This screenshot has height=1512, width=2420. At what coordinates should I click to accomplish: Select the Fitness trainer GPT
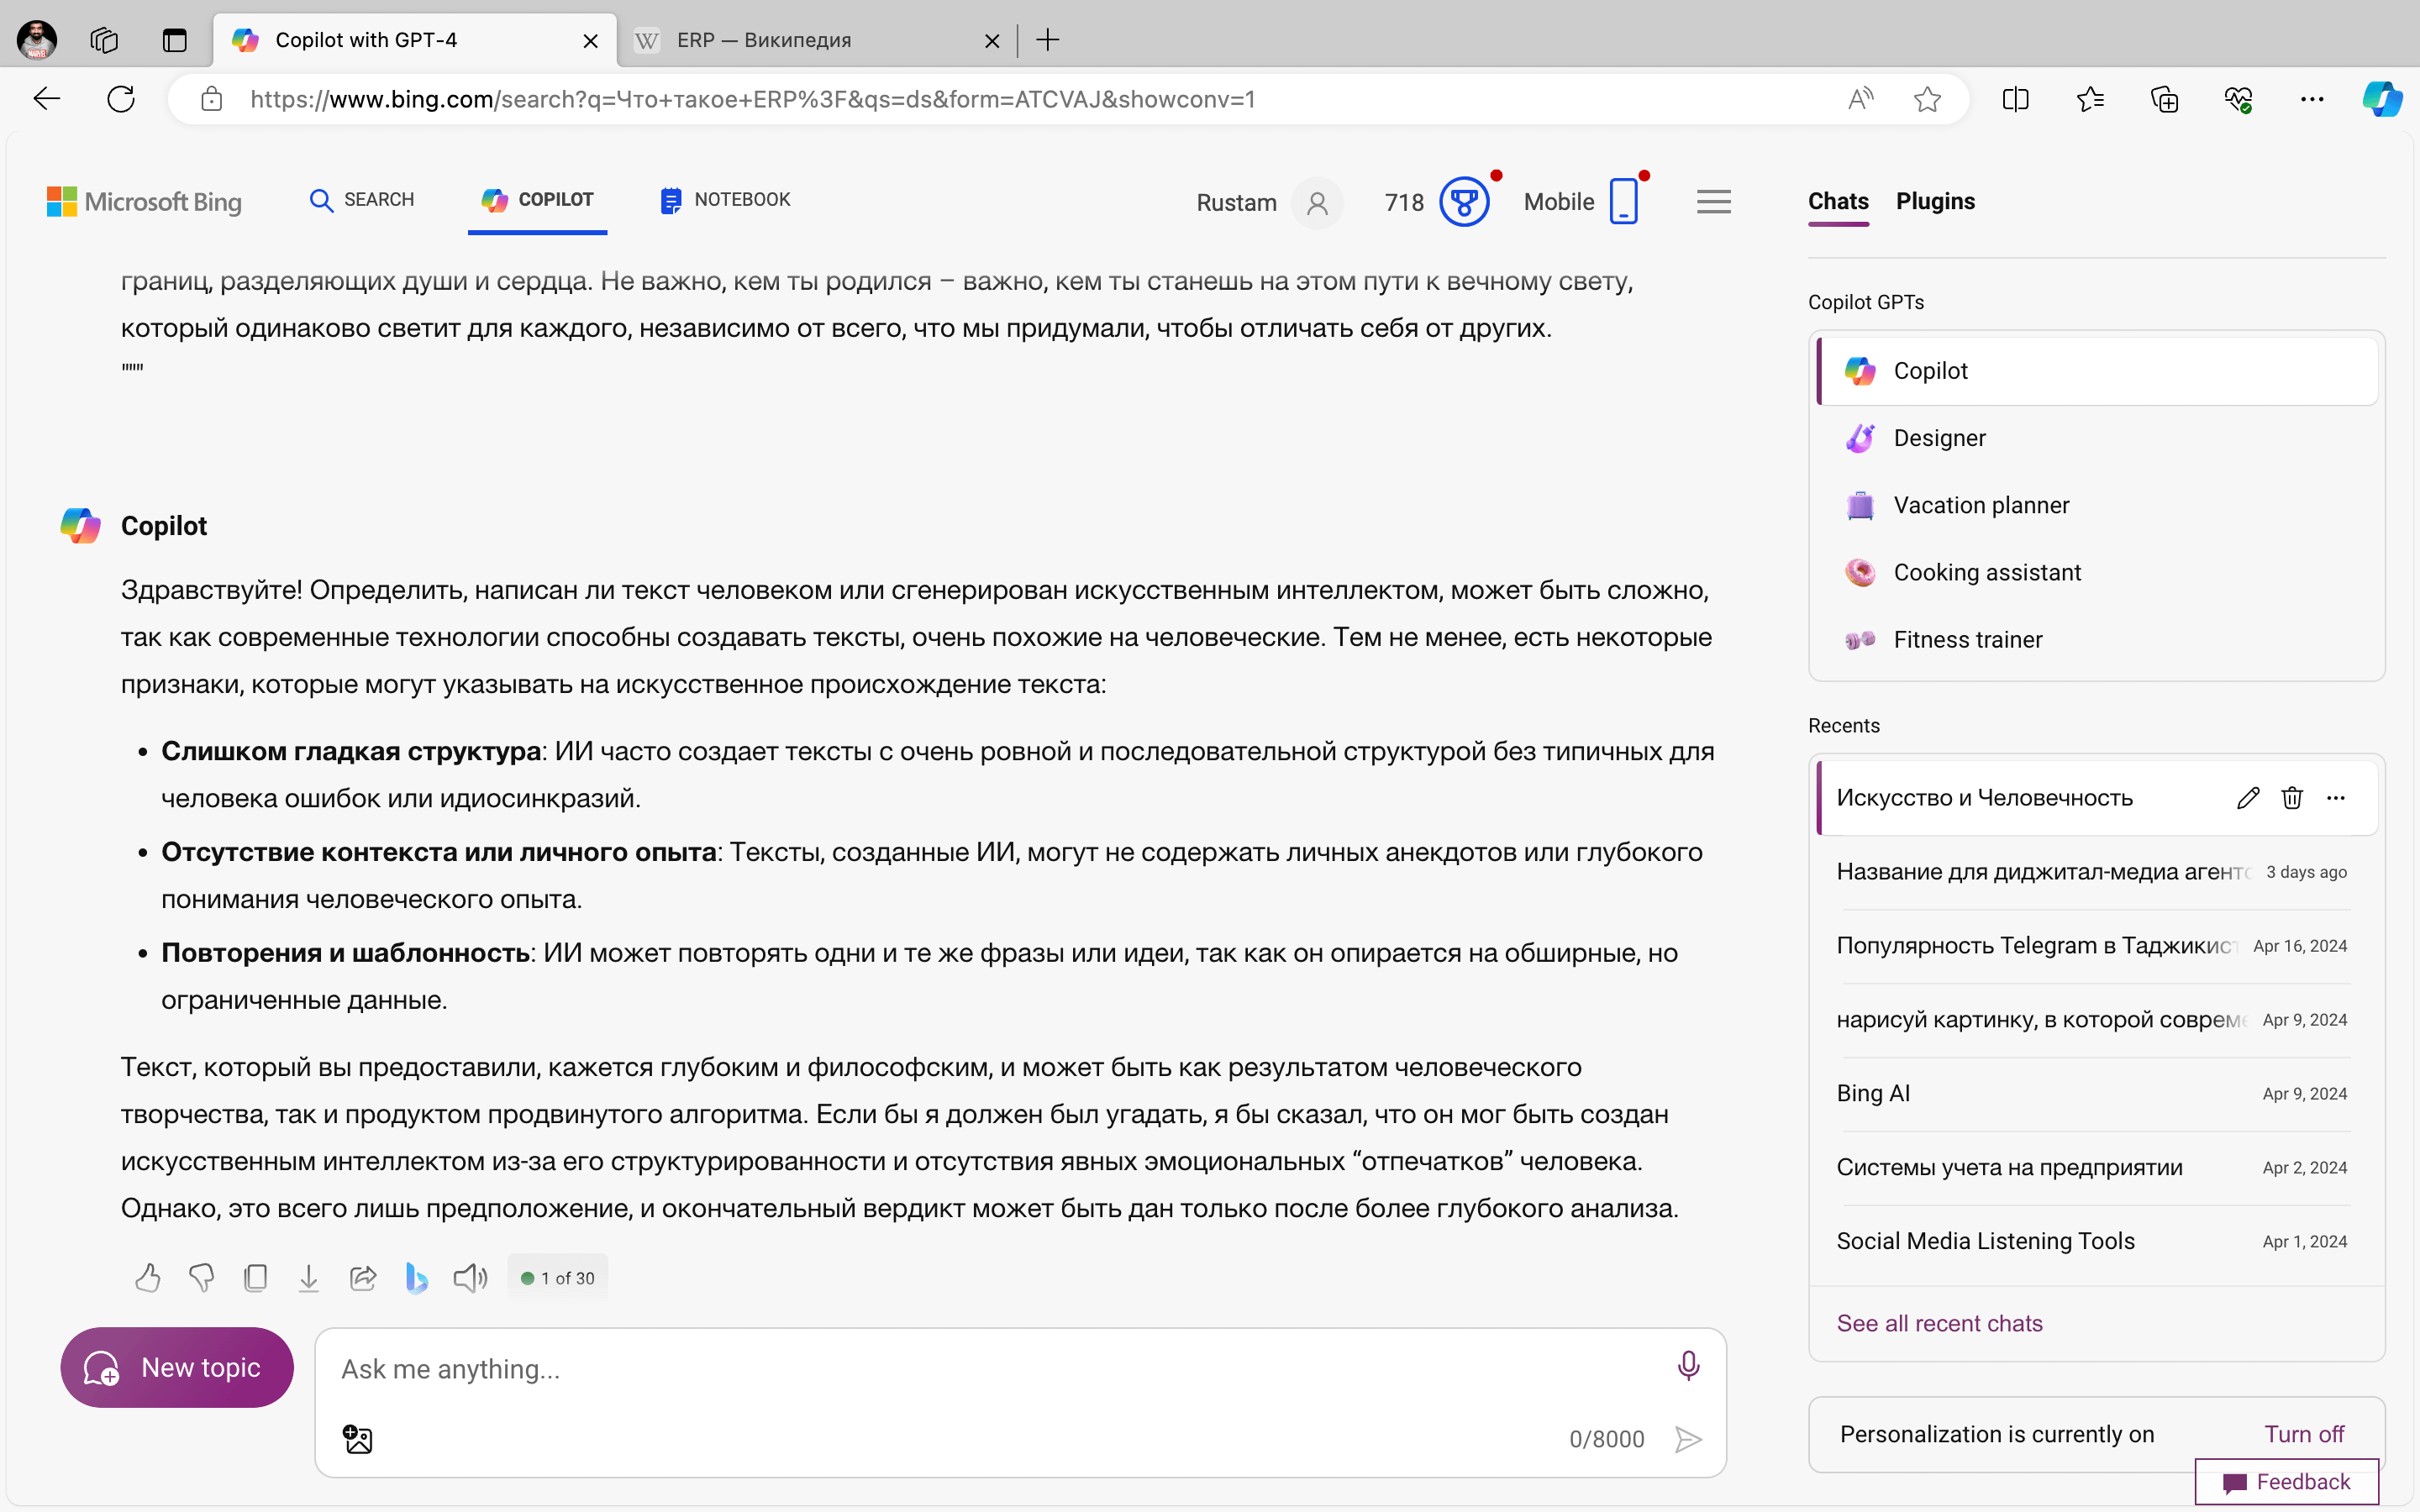point(2097,639)
